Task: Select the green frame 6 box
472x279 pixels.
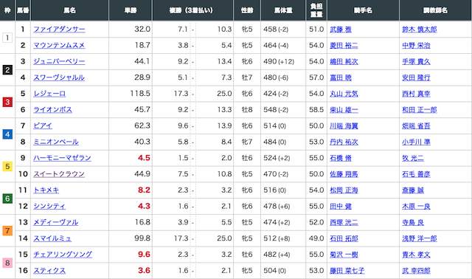Action: tap(7, 199)
